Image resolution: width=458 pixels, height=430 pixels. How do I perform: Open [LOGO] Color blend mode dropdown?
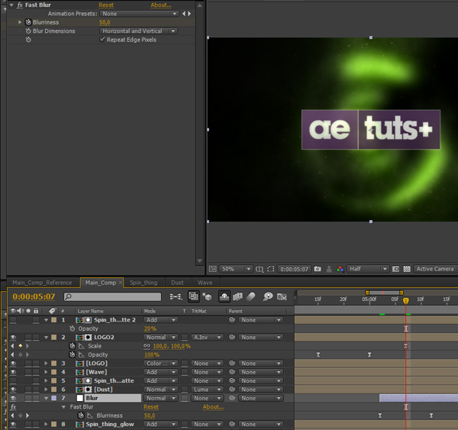click(x=160, y=364)
